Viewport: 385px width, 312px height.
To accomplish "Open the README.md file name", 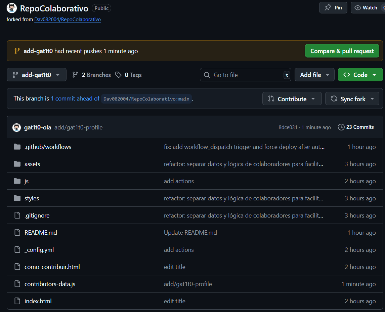I will [41, 232].
